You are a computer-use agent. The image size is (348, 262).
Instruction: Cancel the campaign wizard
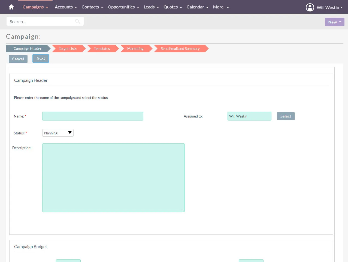click(18, 59)
